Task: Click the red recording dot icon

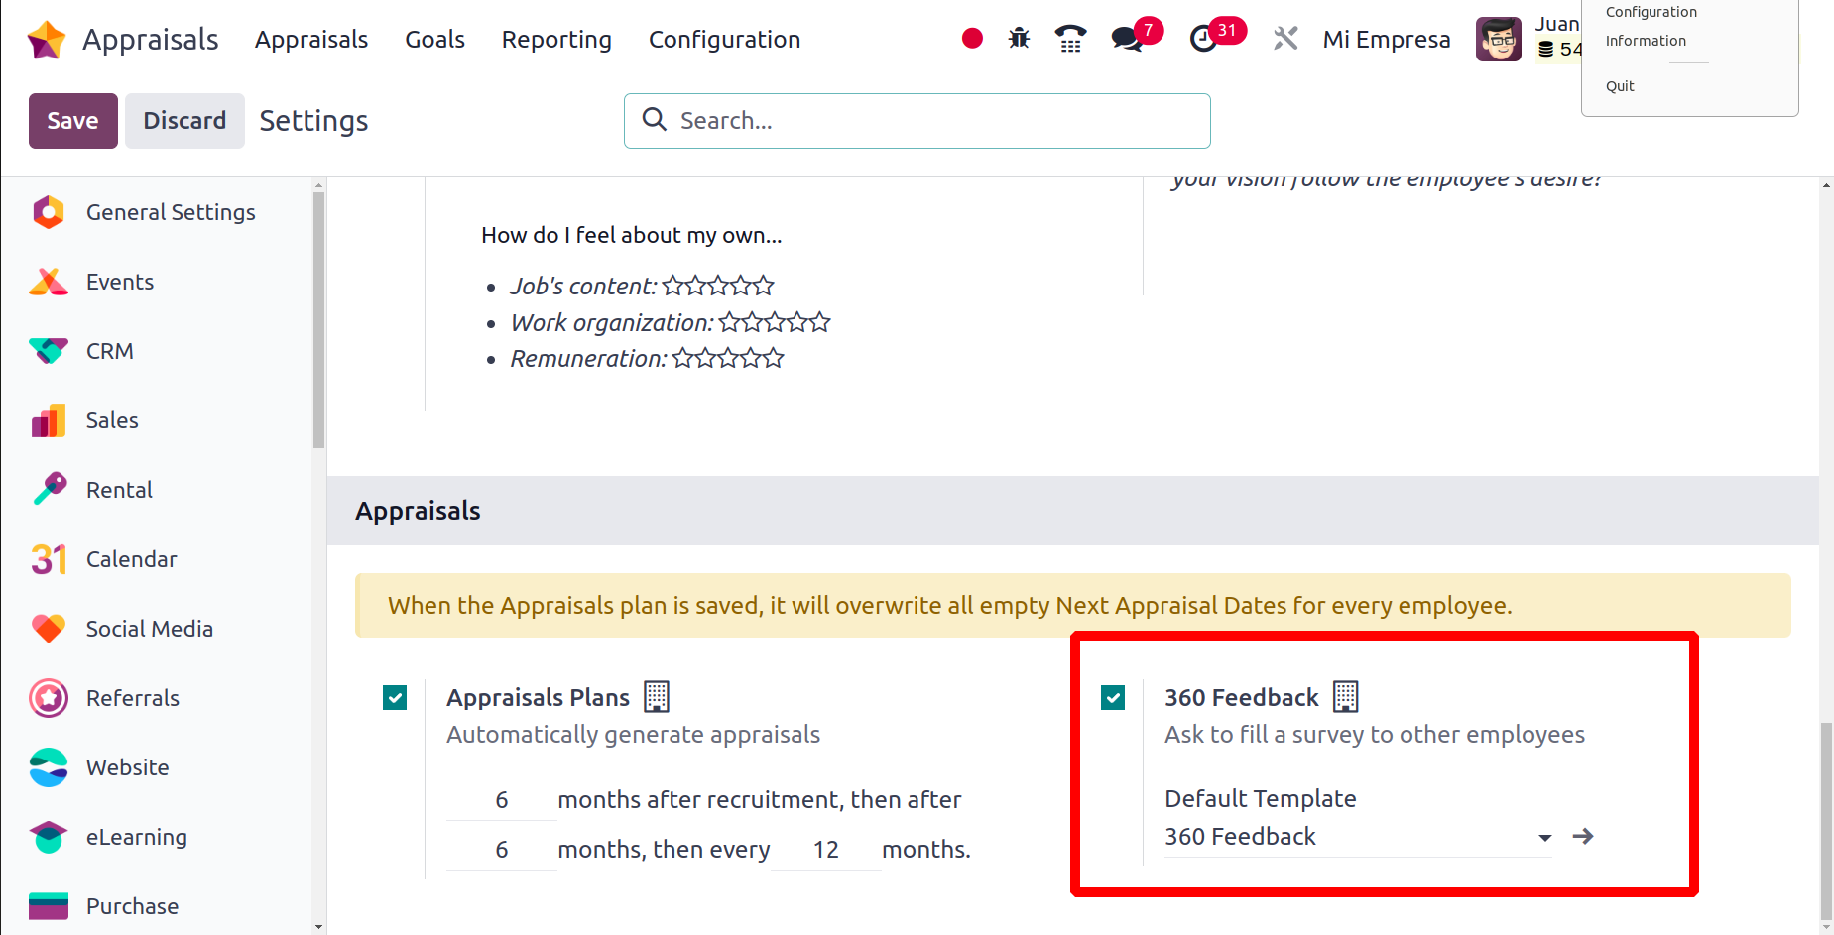Action: (x=972, y=39)
